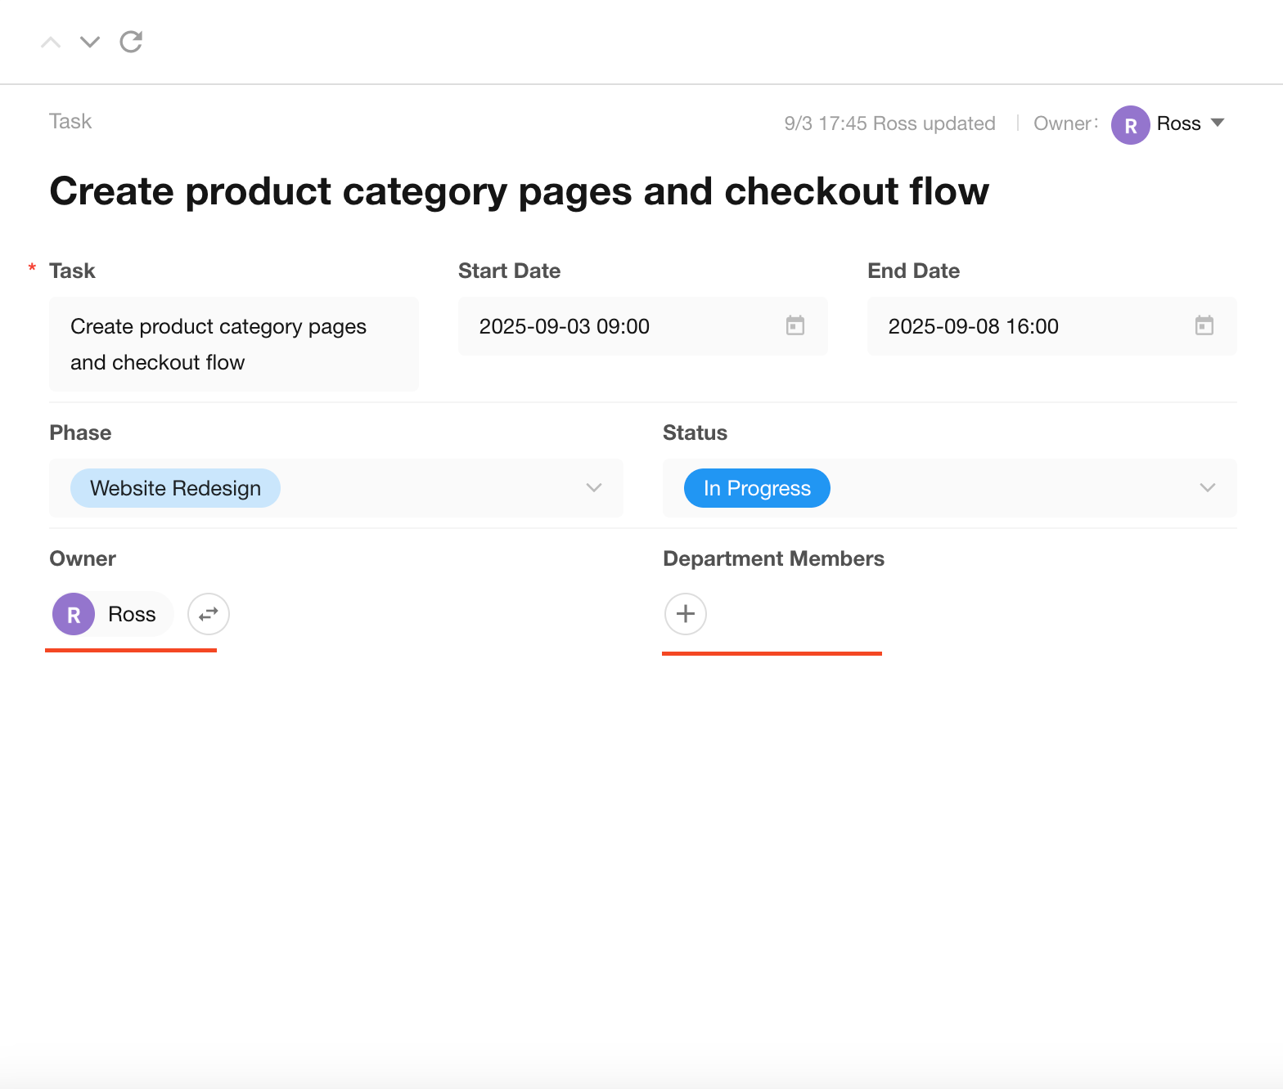Screen dimensions: 1283x1089
Task: Click Ross's avatar in the Owner field
Action: pos(74,615)
